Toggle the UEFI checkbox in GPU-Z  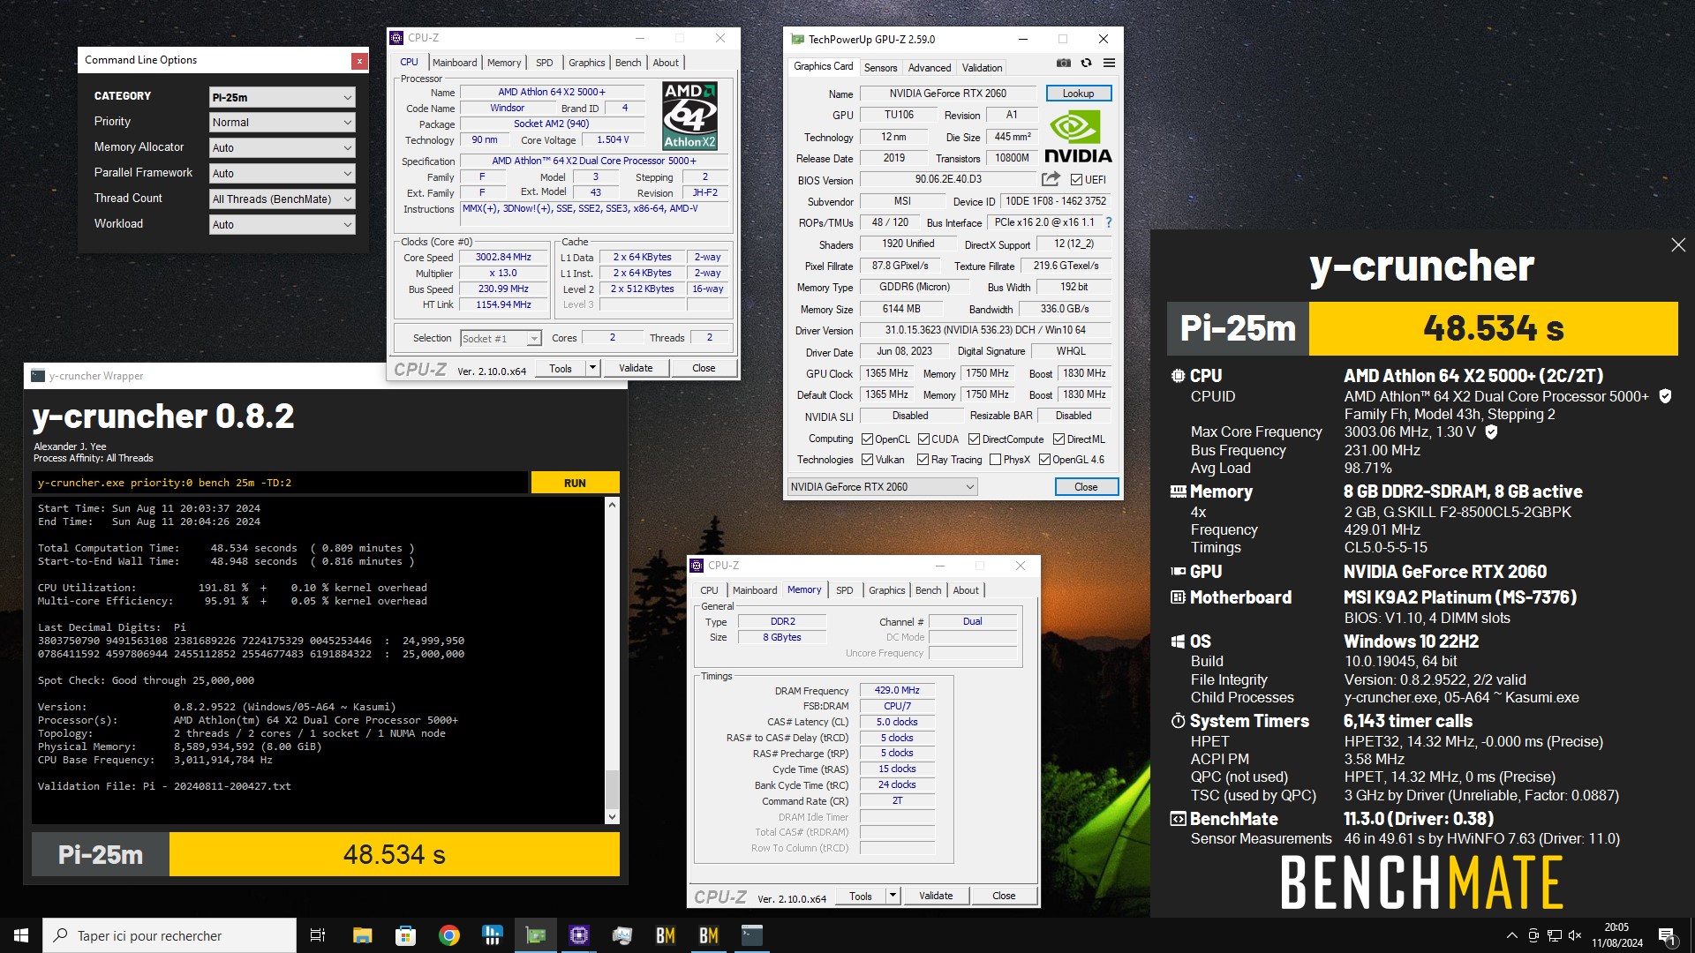[x=1076, y=180]
